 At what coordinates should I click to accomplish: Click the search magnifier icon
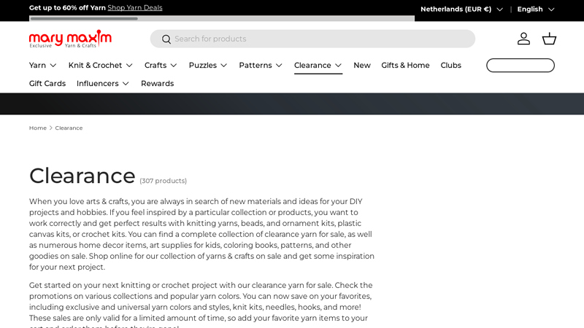(x=166, y=39)
